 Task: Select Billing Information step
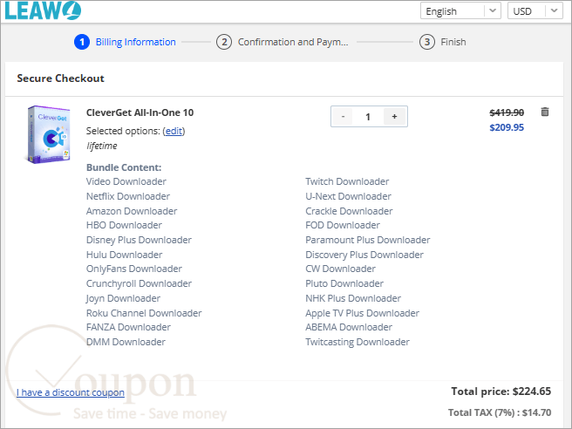[126, 42]
